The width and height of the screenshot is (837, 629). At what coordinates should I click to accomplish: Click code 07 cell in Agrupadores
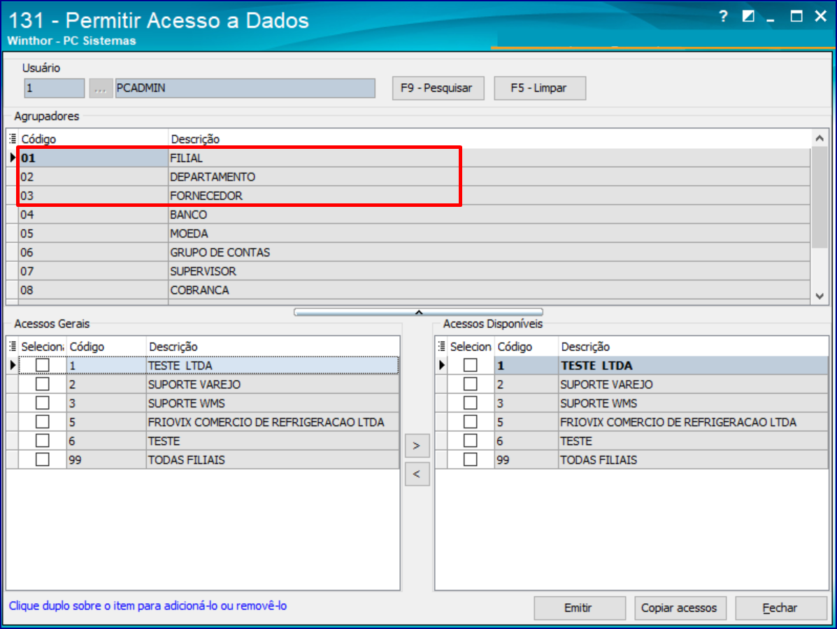pyautogui.click(x=93, y=271)
